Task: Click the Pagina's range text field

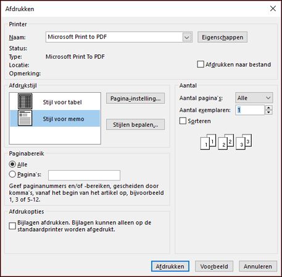Action: click(x=84, y=176)
